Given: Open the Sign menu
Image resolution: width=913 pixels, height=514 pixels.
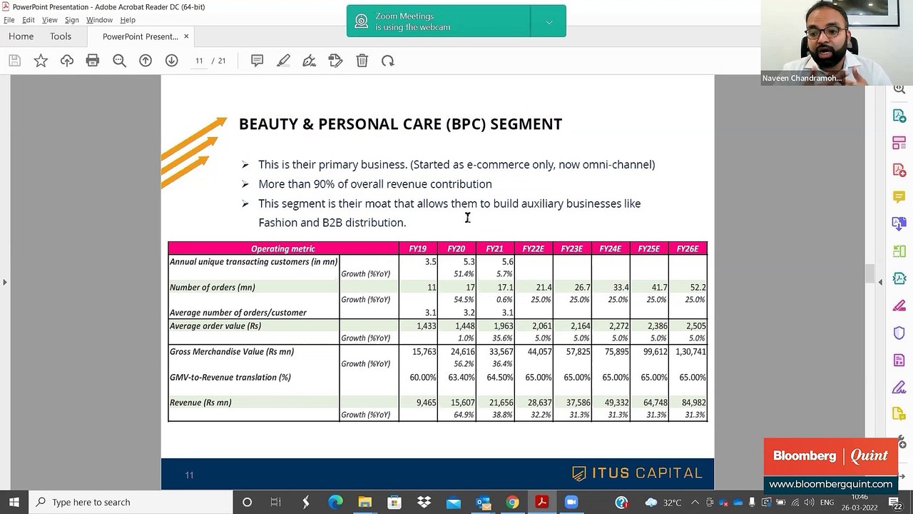Looking at the screenshot, I should pyautogui.click(x=72, y=20).
